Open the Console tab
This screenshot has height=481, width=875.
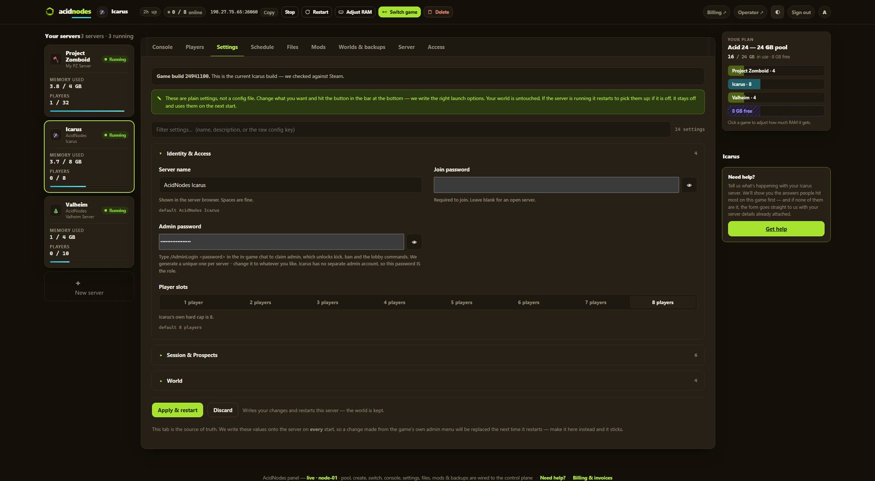162,47
